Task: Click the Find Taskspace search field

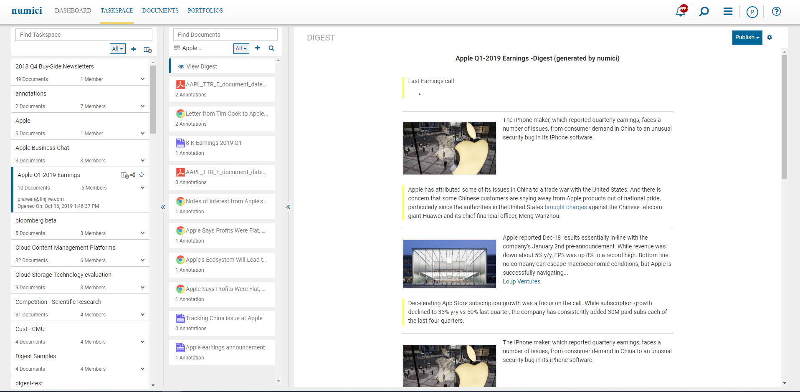Action: (x=84, y=35)
